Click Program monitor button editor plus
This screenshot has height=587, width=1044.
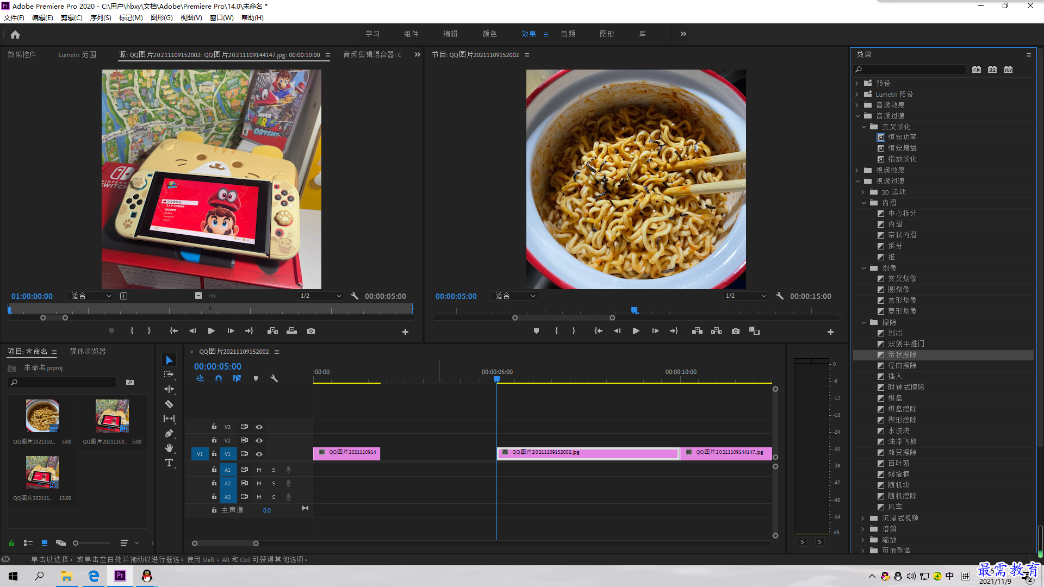coord(830,332)
